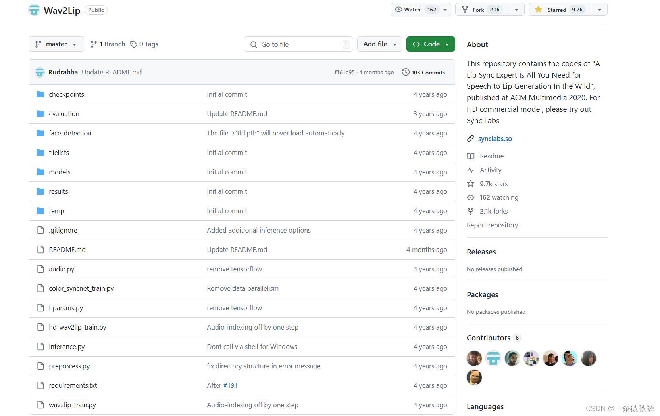Focus the Go to file search field

298,44
